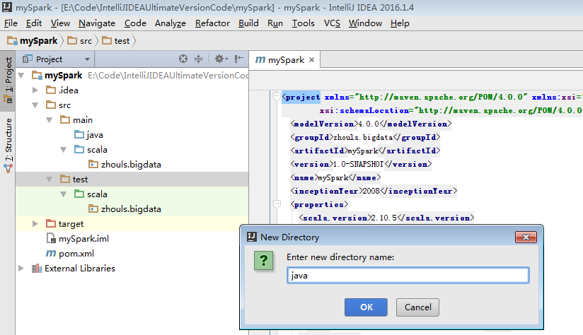This screenshot has width=583, height=335.
Task: Select the java source folder icon
Action: point(79,134)
